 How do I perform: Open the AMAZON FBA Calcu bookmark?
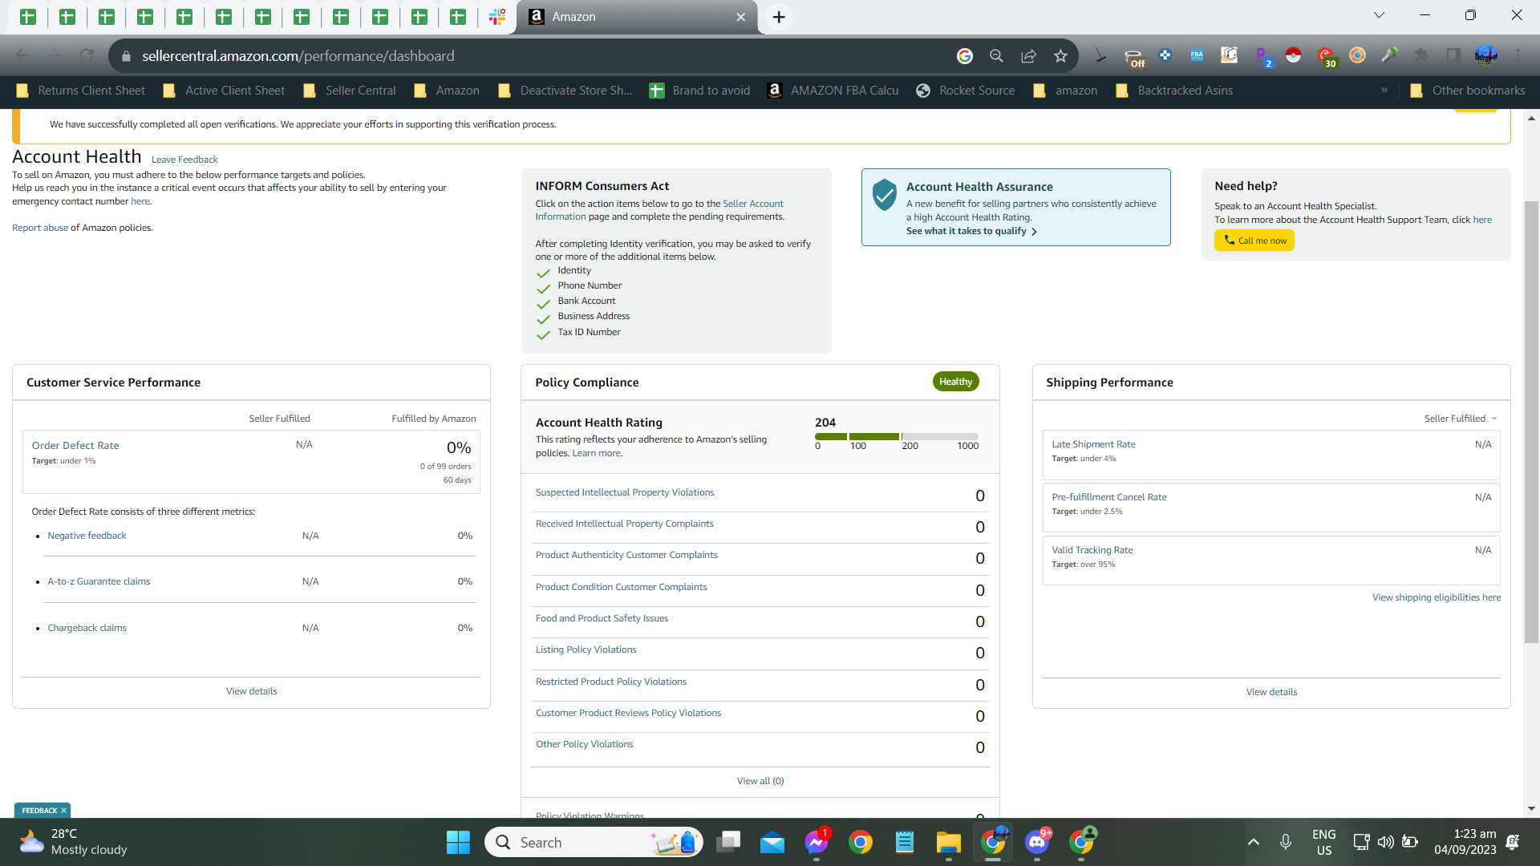tap(833, 91)
